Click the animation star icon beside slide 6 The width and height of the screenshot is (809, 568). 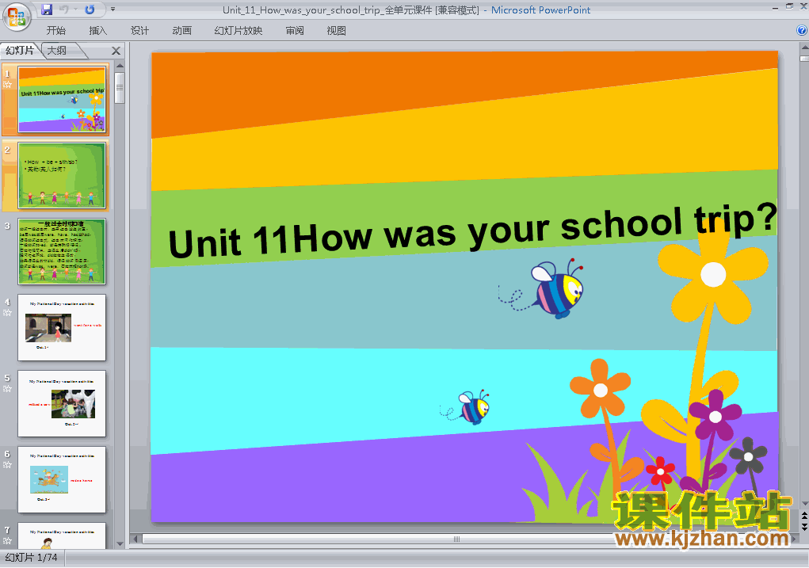coord(7,465)
